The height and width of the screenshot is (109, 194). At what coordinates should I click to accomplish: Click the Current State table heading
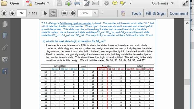point(60,66)
